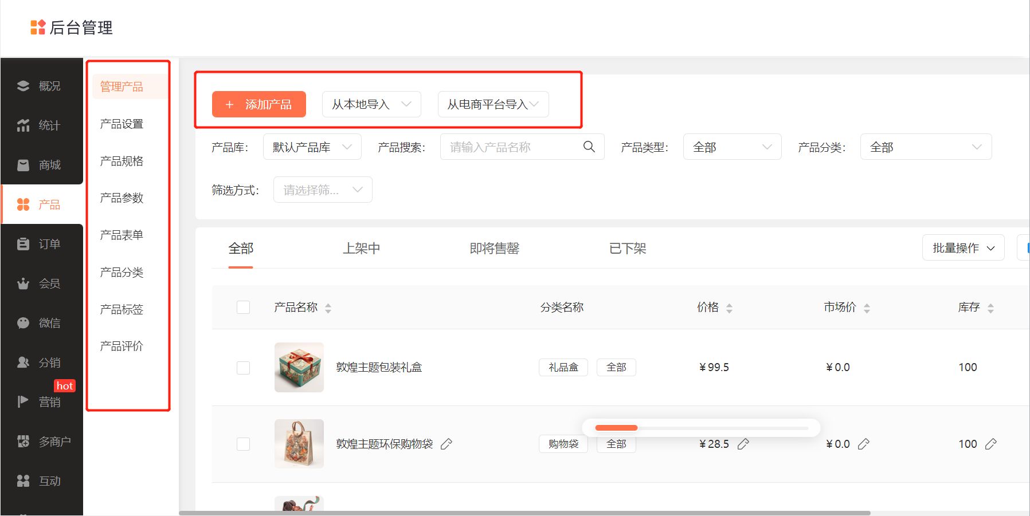Image resolution: width=1030 pixels, height=516 pixels.
Task: Open the 产品类型 全部 dropdown
Action: pyautogui.click(x=732, y=147)
